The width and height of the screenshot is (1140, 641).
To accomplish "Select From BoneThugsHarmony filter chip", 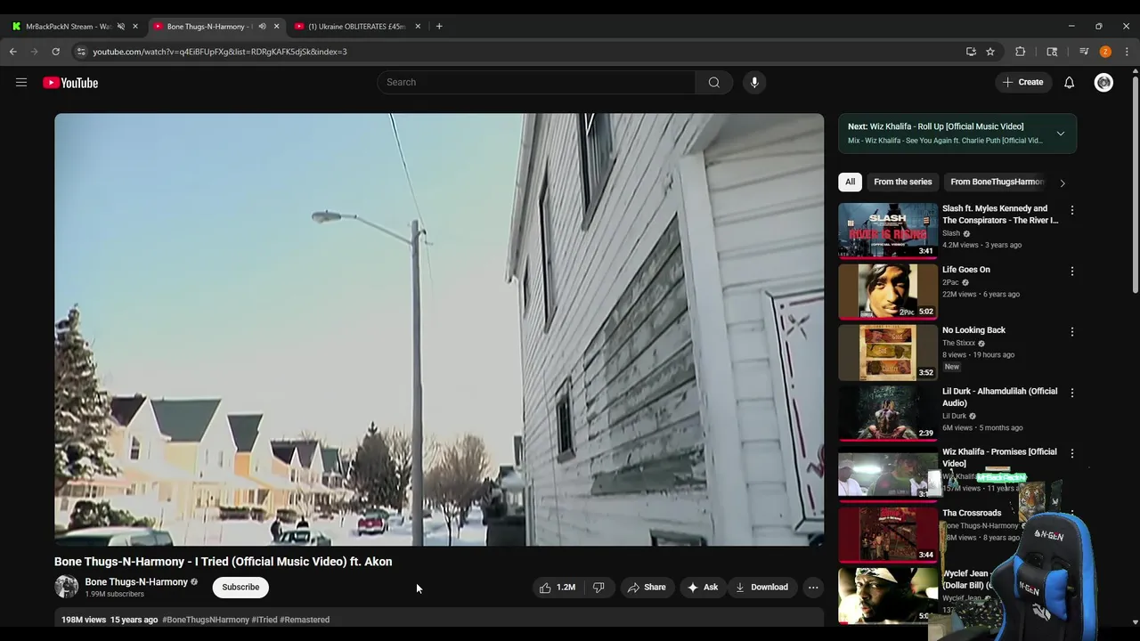I will point(997,182).
